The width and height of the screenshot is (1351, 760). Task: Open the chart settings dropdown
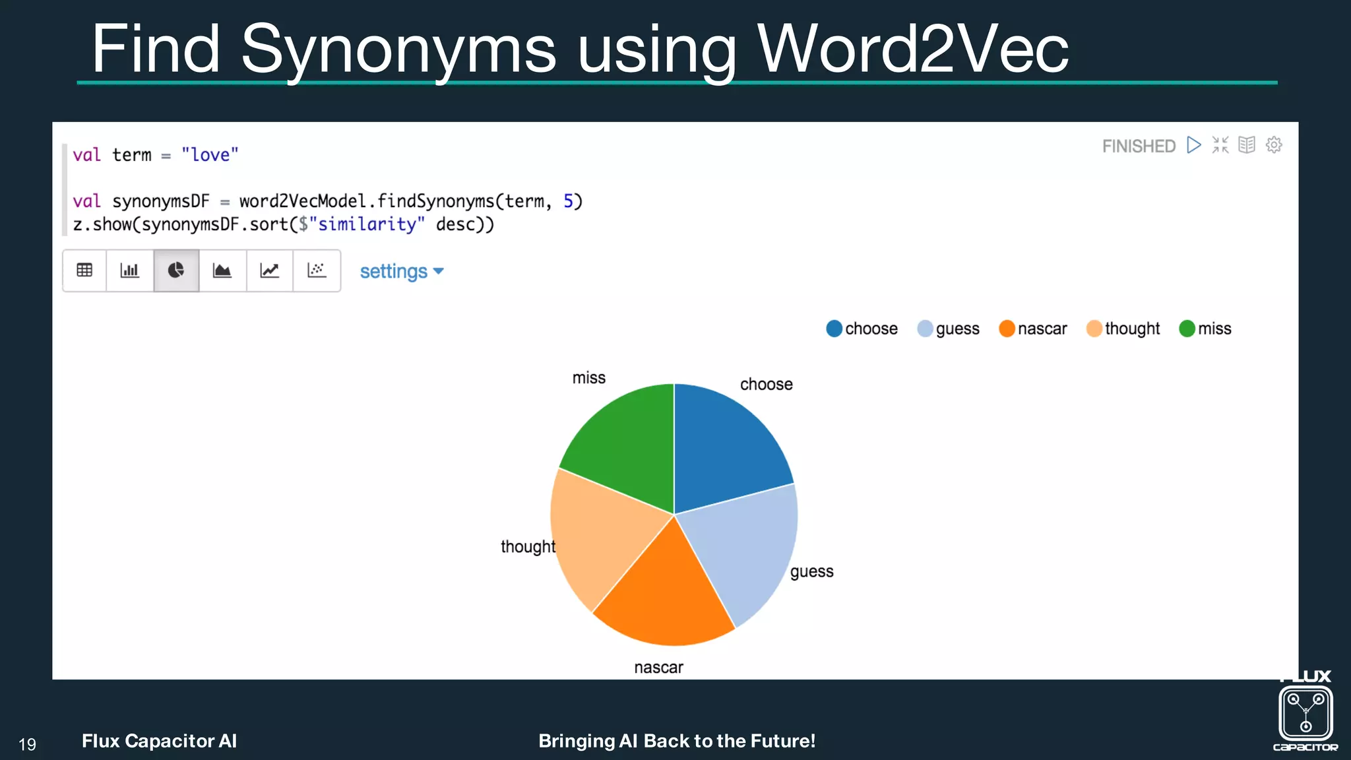pyautogui.click(x=402, y=271)
